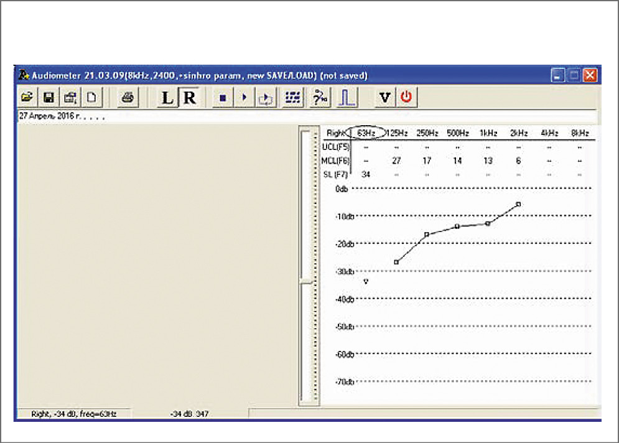Toggle the V button in toolbar

pos(385,98)
